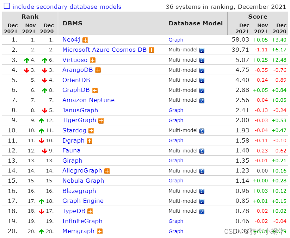Viewport: 290px width, 238px height.
Task: Open the Multi-model info icon in GraphDB row
Action: pyautogui.click(x=202, y=90)
